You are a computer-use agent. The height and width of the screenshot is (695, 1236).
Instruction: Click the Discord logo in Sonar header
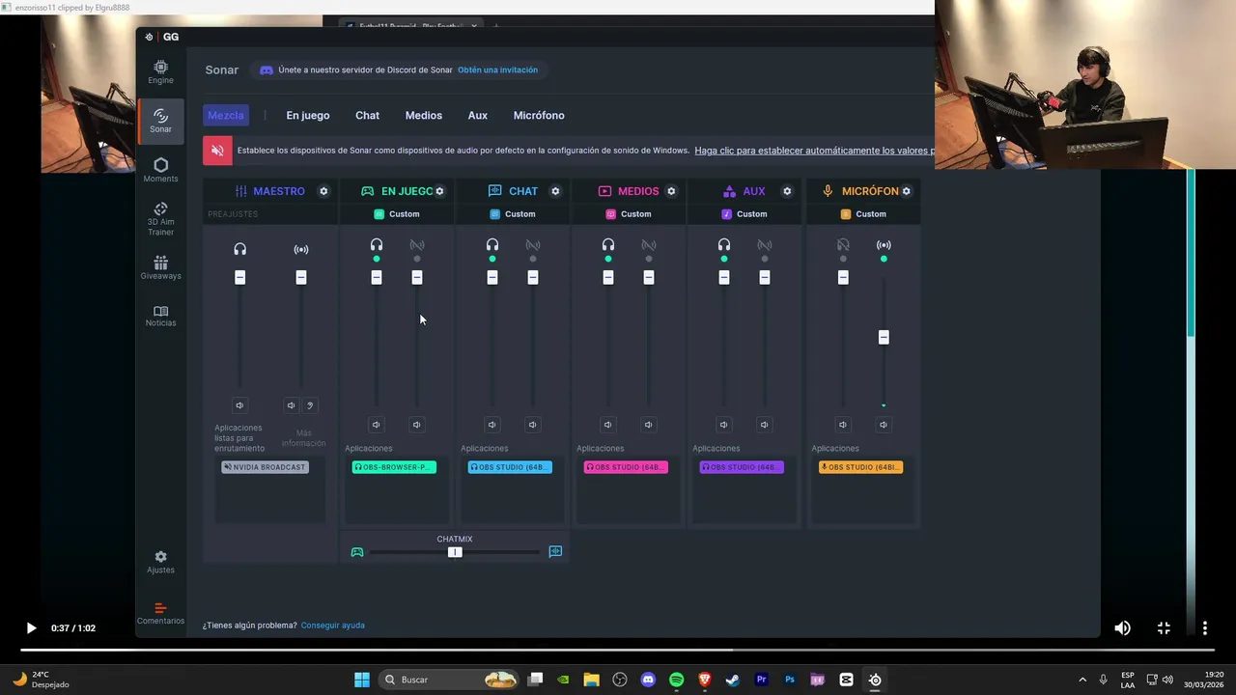(267, 70)
